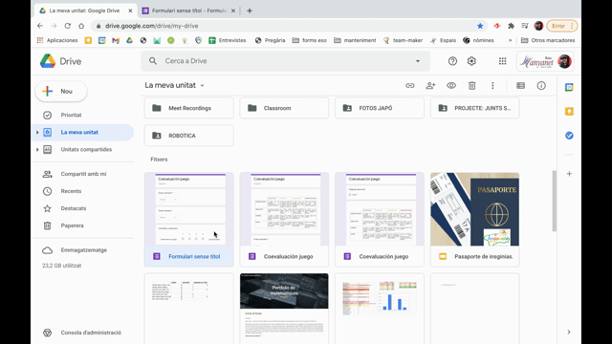
Task: Select La meva unitat: Google Drive tab
Action: click(x=84, y=11)
